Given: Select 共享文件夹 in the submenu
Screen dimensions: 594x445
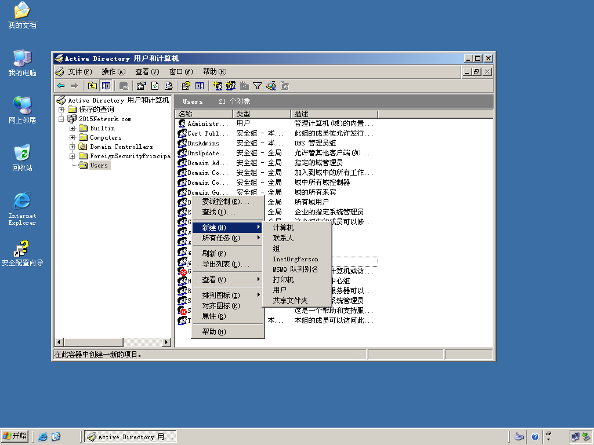Looking at the screenshot, I should (297, 301).
